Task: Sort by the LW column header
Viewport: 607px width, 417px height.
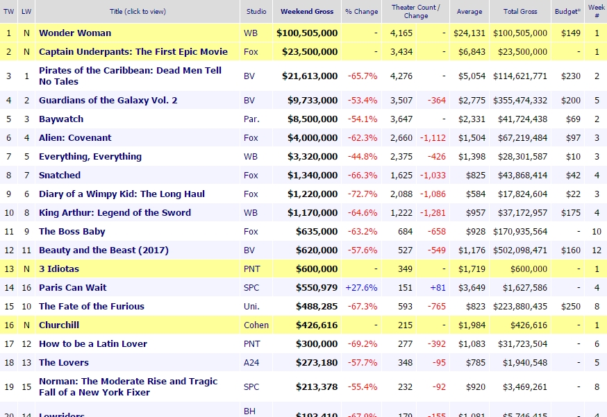Action: click(x=26, y=12)
